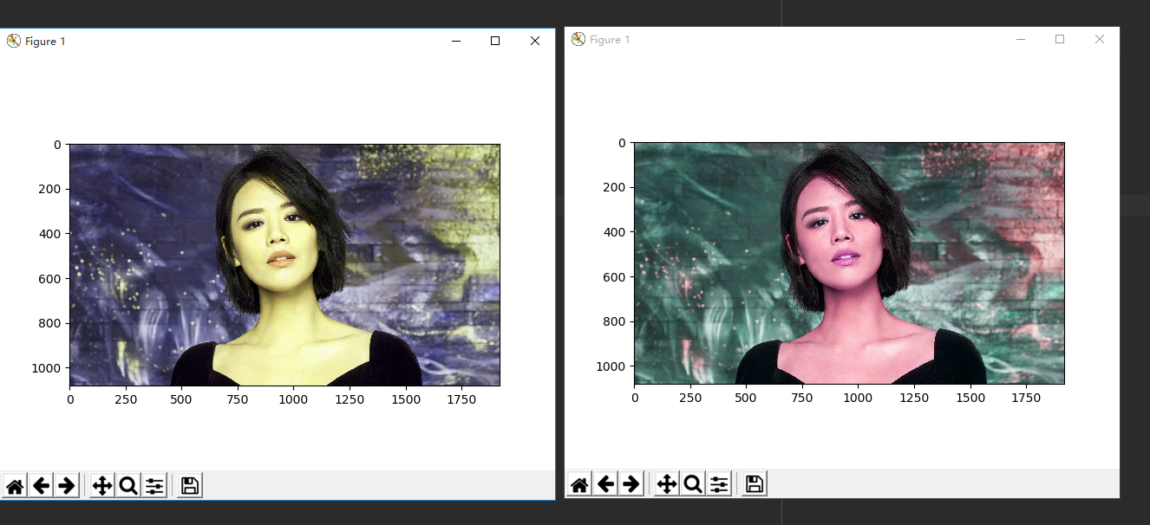Click the Figure 1 title of the right window
This screenshot has height=525, width=1150.
point(608,39)
